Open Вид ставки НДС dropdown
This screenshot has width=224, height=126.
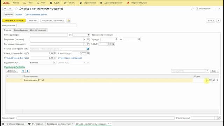click(x=55, y=63)
